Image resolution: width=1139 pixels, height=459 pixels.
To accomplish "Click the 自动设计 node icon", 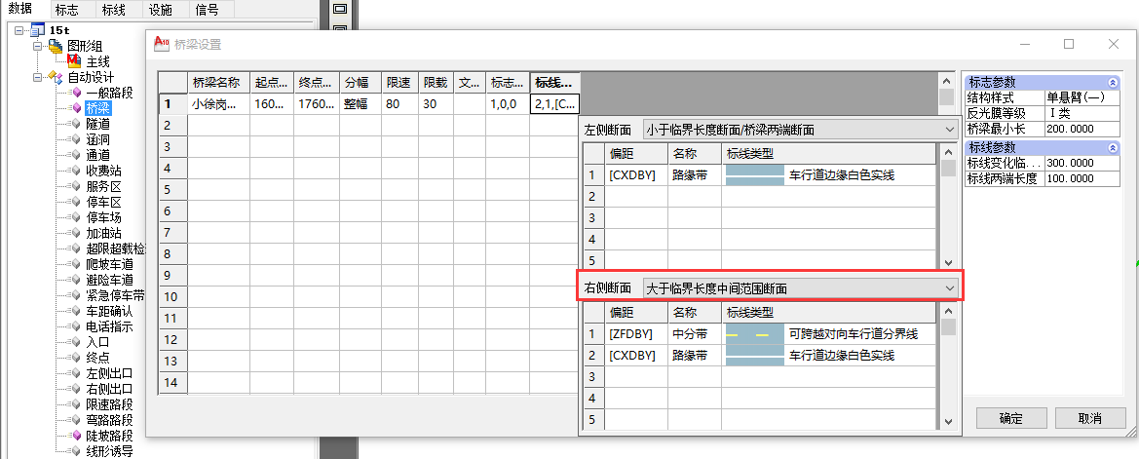I will (56, 77).
